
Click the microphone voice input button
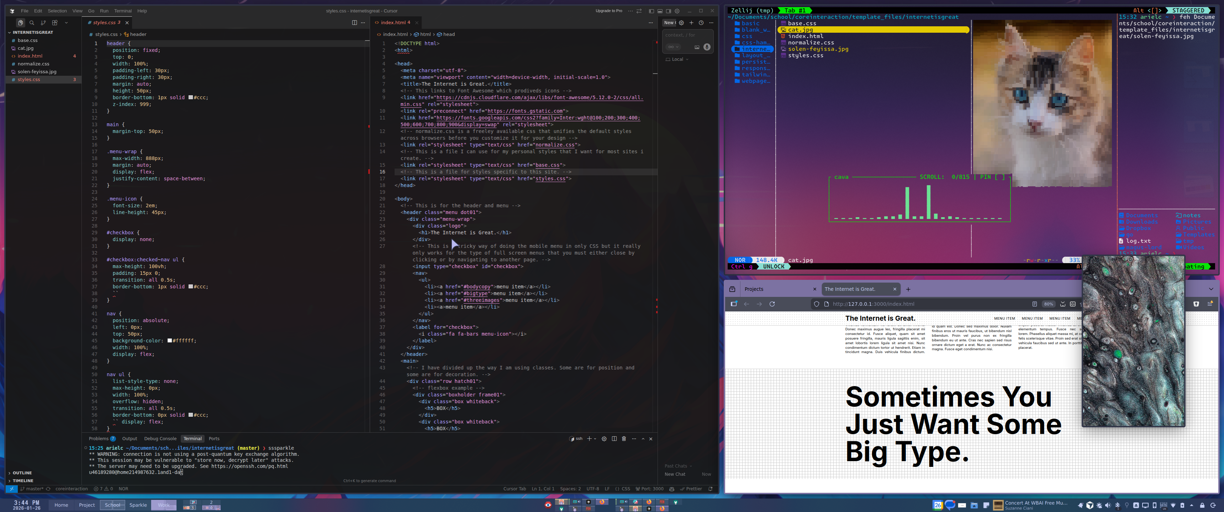[x=707, y=47]
